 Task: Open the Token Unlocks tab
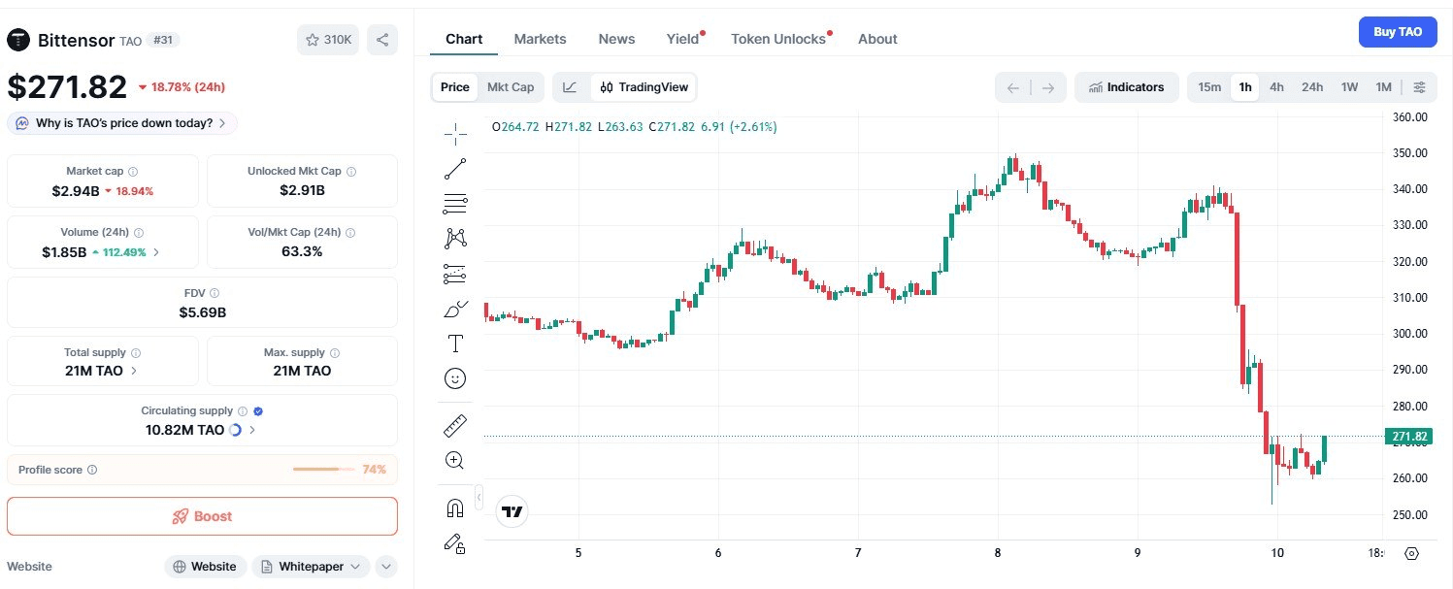pyautogui.click(x=778, y=39)
